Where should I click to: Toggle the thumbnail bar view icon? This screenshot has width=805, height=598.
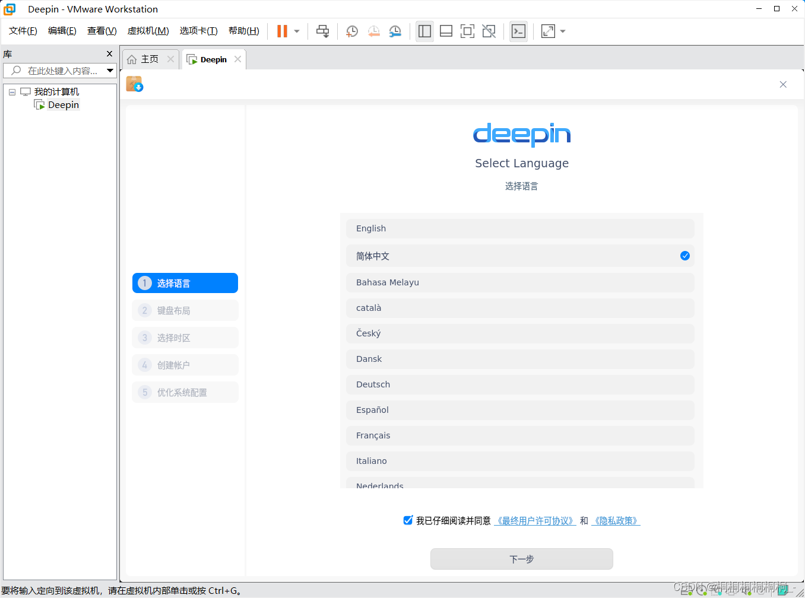coord(446,31)
